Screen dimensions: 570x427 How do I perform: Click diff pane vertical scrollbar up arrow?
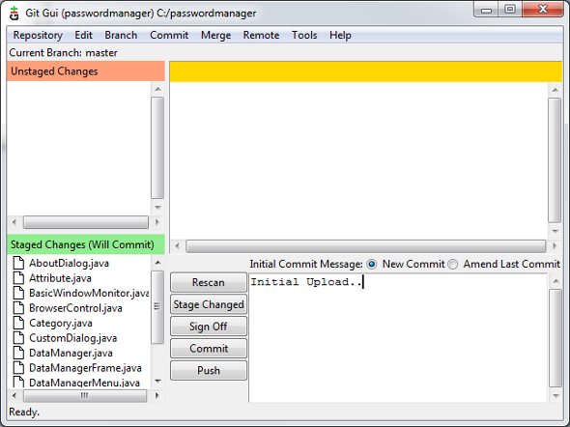pos(556,90)
